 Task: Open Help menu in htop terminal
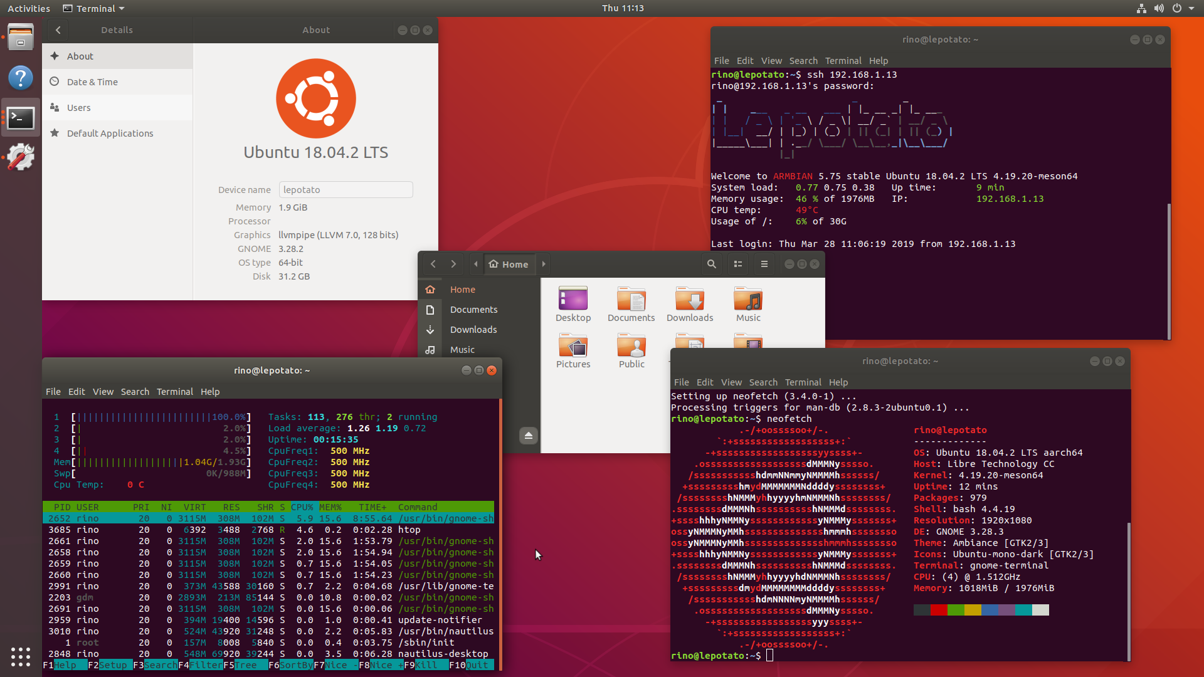click(x=210, y=392)
